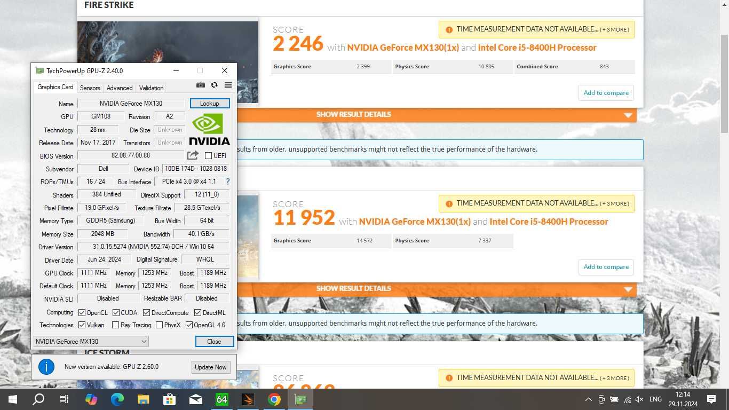Click the muted speaker tray icon
Screen dimensions: 729x410
[x=639, y=399]
